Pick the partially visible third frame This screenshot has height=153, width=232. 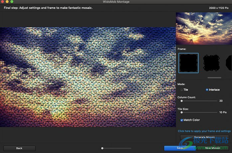(x=228, y=63)
